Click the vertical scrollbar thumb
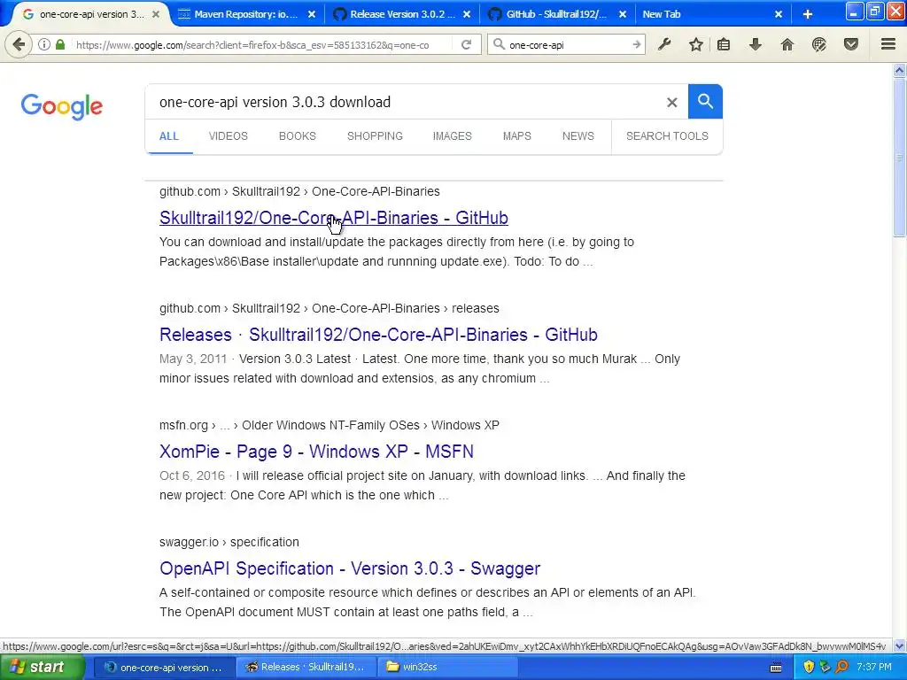 899,158
